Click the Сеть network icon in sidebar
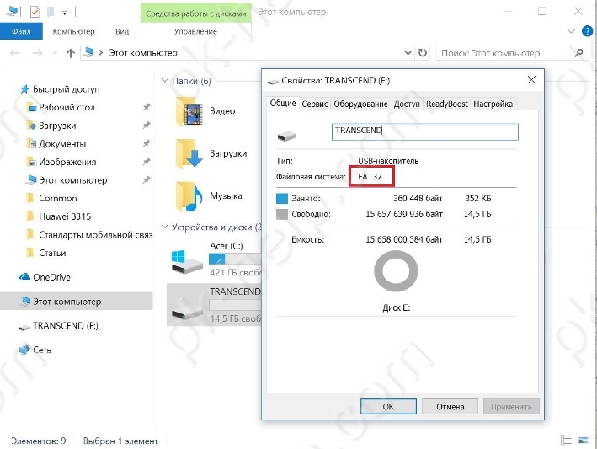 pos(24,350)
